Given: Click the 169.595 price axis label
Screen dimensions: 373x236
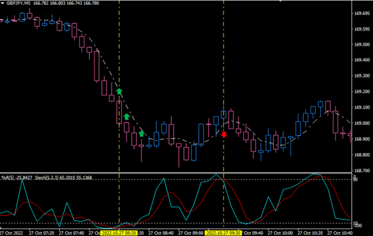Looking at the screenshot, I should click(362, 29).
